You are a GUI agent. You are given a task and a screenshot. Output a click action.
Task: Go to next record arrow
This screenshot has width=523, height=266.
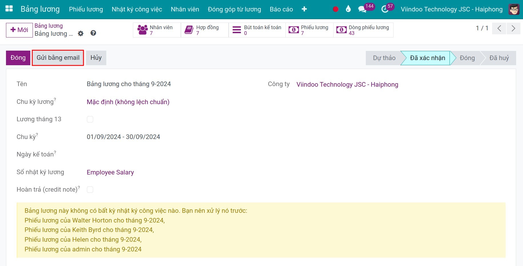click(x=514, y=28)
